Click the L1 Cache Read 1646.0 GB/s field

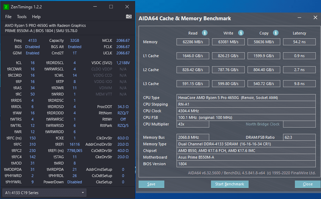tap(193, 56)
